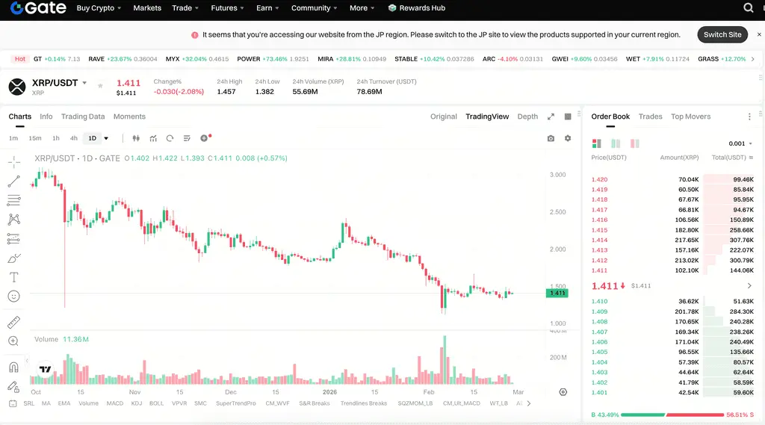
Task: Click the buy/sell ratio bar
Action: click(x=672, y=415)
